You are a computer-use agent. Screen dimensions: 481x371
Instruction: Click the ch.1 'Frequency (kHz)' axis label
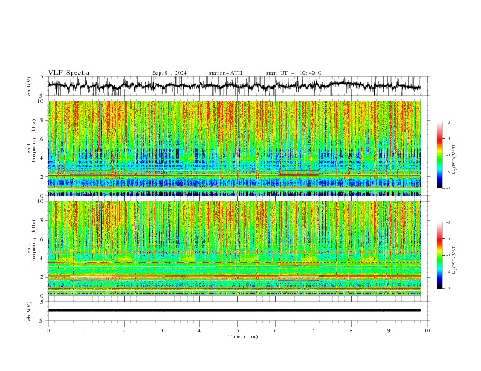tap(33, 141)
